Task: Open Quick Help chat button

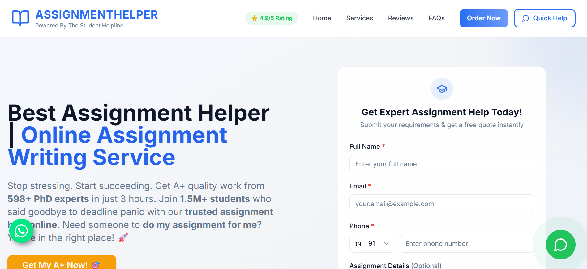Action: pos(545,18)
